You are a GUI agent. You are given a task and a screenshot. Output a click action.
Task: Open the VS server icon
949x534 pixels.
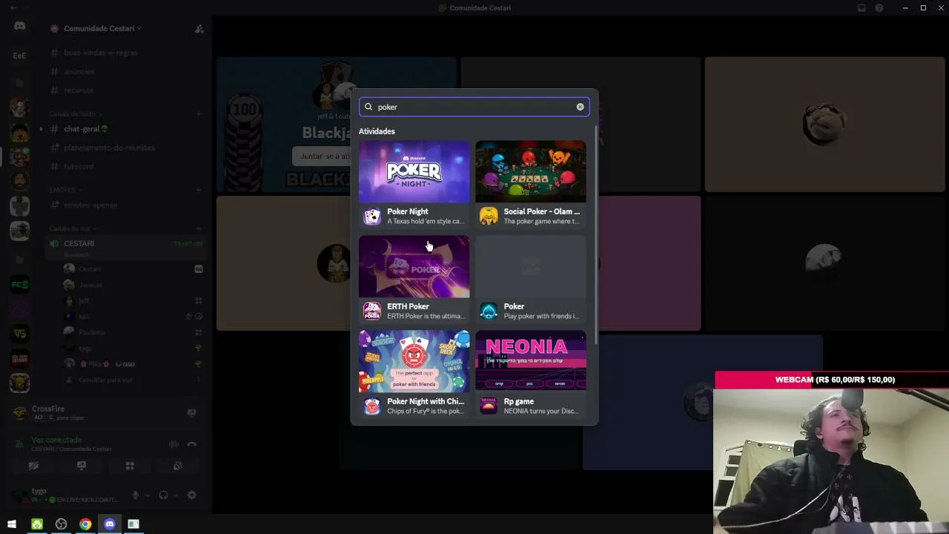pyautogui.click(x=20, y=334)
